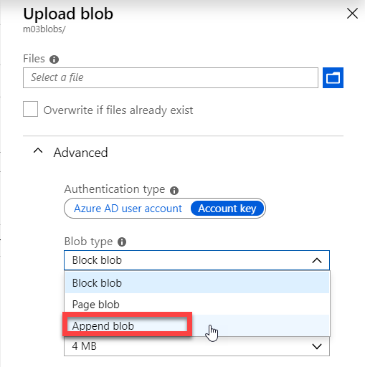The width and height of the screenshot is (365, 367).
Task: Click the Advanced section heading
Action: [x=80, y=153]
